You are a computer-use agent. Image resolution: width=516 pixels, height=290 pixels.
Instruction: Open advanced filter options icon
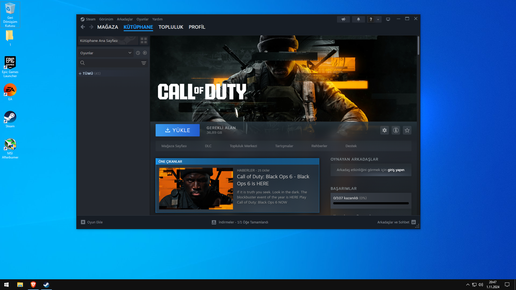(144, 63)
